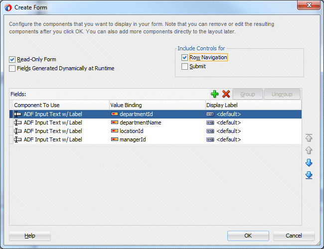Move field to bottom arrow icon
Screen dimensions: 324x249
(309, 175)
